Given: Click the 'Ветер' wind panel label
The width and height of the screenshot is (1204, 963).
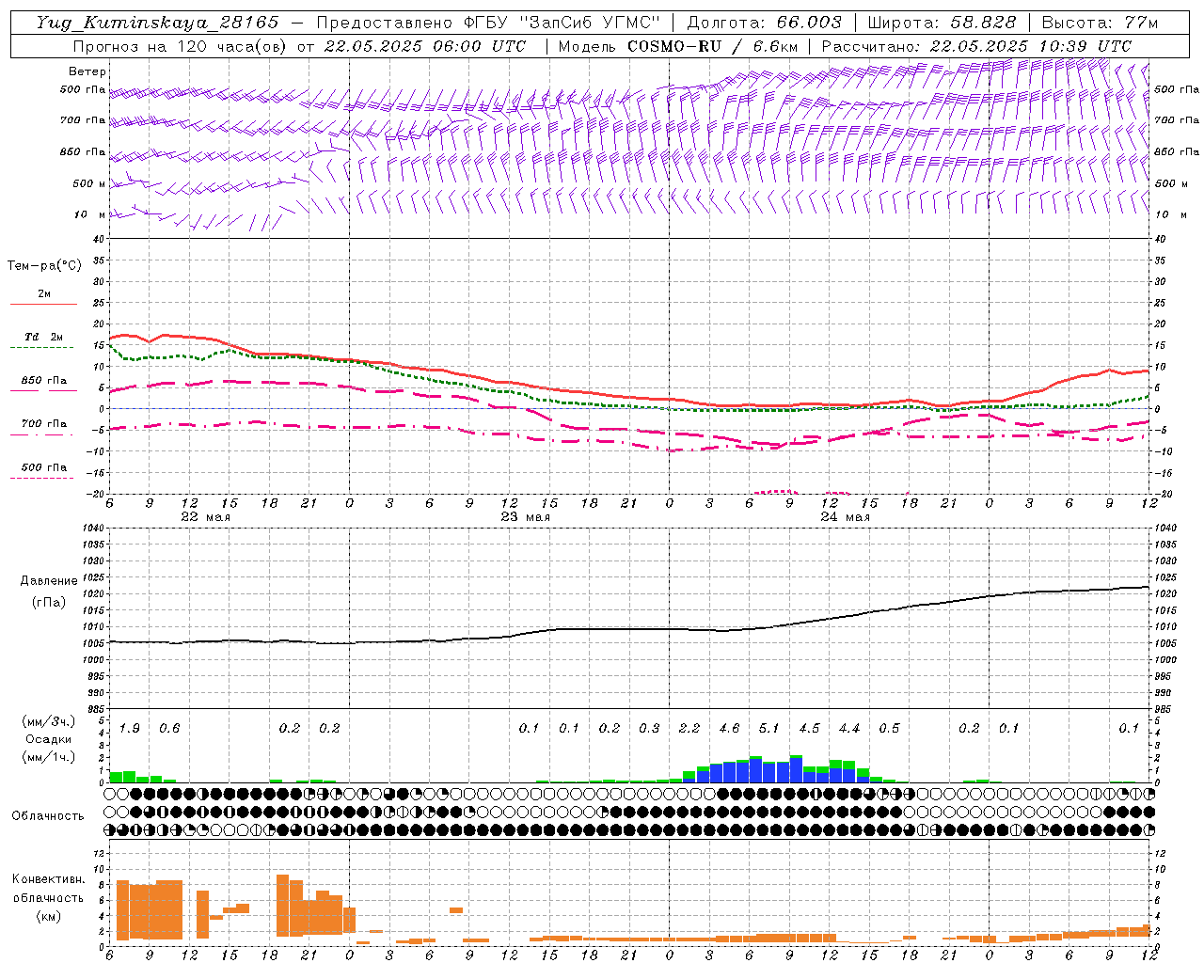Looking at the screenshot, I should click(x=87, y=71).
